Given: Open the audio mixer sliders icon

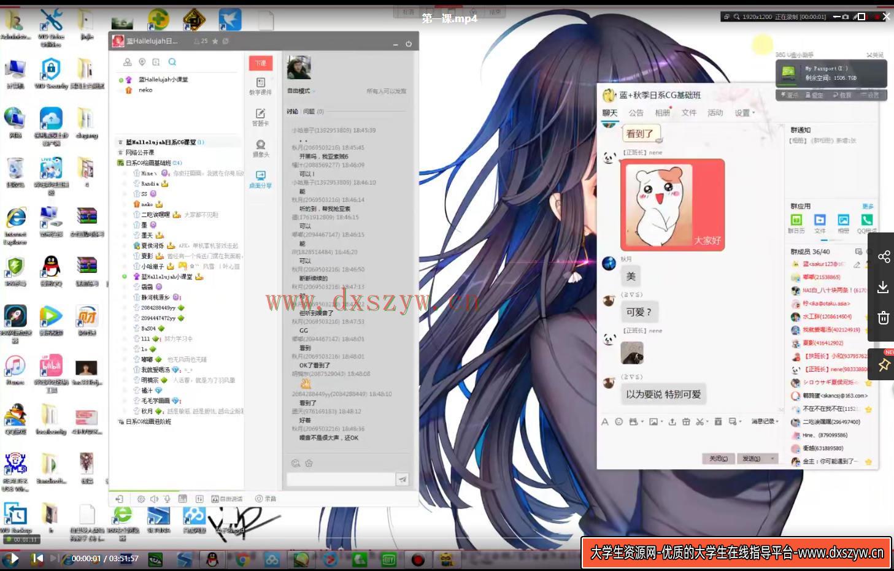Looking at the screenshot, I should (x=199, y=499).
